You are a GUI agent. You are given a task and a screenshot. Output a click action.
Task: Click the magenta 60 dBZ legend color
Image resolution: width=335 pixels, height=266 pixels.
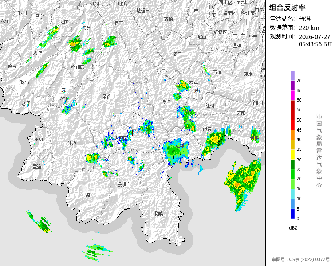pyautogui.click(x=293, y=95)
